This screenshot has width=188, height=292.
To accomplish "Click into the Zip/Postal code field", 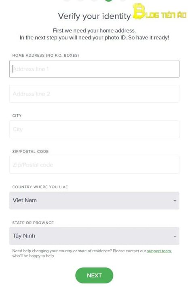I will pyautogui.click(x=94, y=165).
